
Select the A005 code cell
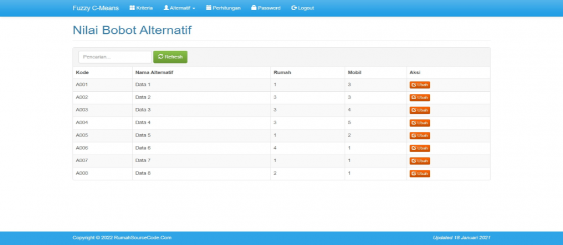coord(103,135)
